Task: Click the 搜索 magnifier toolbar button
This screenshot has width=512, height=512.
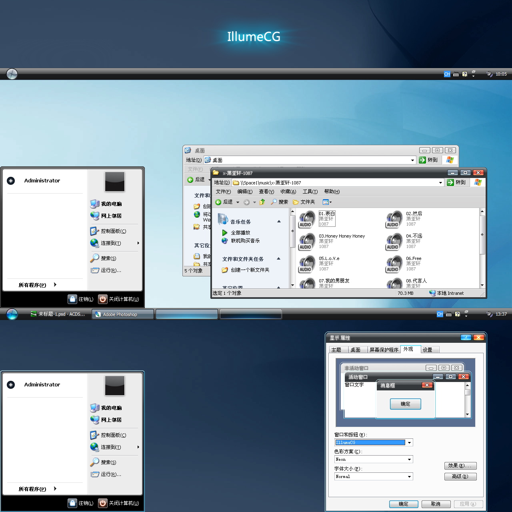Action: pyautogui.click(x=279, y=202)
